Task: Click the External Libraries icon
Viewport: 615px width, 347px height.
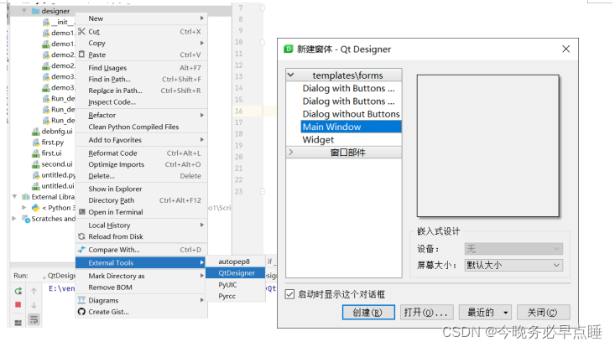Action: click(26, 197)
